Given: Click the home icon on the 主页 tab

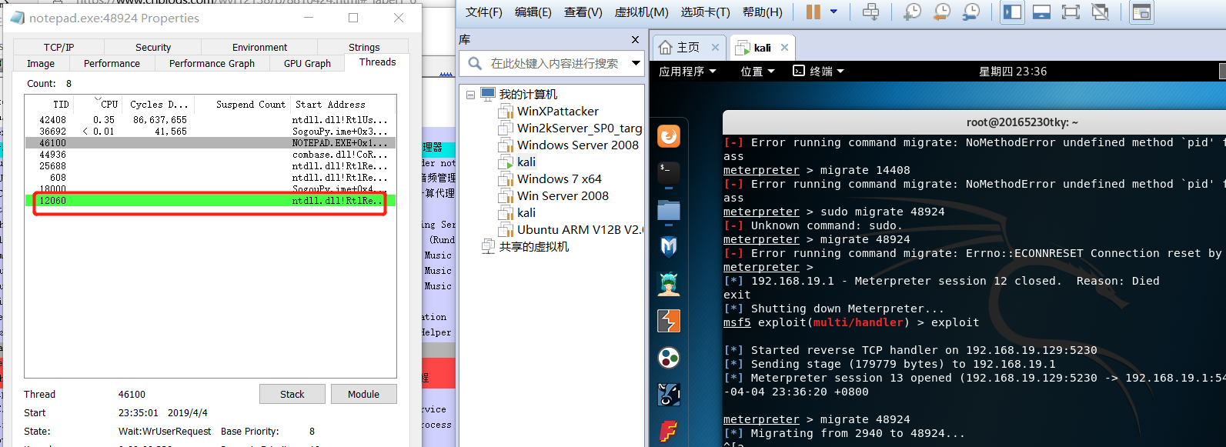Looking at the screenshot, I should click(x=666, y=48).
